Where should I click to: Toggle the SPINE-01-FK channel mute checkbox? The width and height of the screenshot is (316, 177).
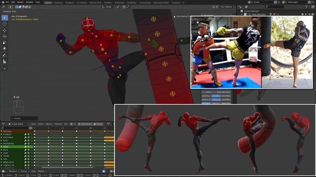[x=29, y=162]
